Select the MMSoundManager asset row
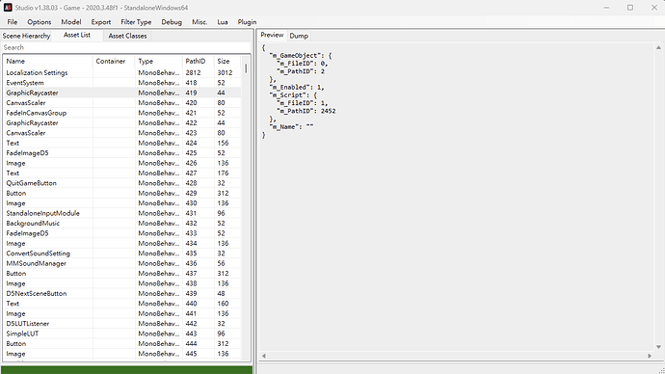This screenshot has width=665, height=374. (x=122, y=263)
